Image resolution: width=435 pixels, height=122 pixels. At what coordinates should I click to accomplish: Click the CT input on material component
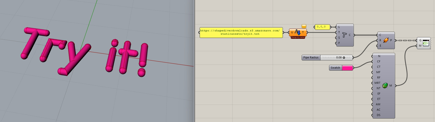[378, 67]
